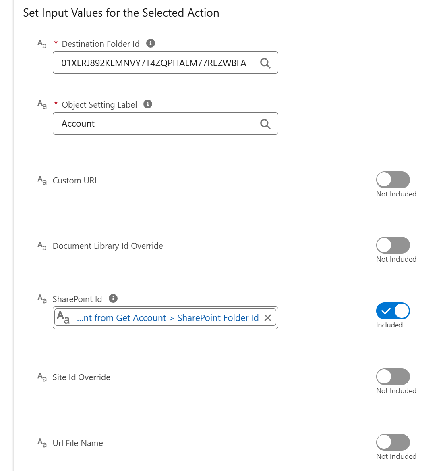Click the SharePoint Id resource picker field

coord(165,318)
